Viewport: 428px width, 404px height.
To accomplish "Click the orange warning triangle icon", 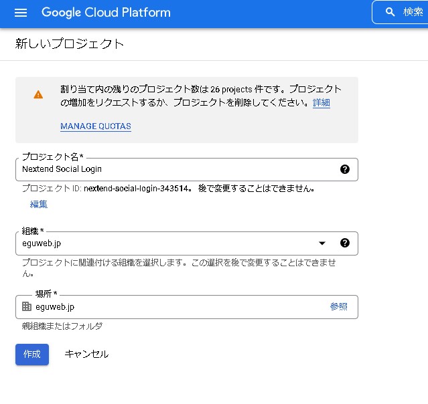I will [x=38, y=94].
